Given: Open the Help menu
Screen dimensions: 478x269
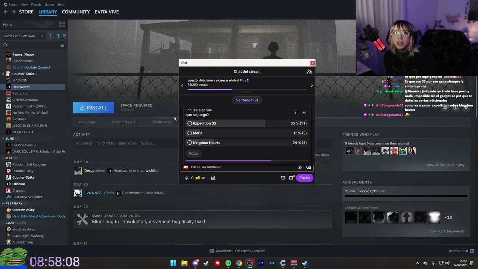Looking at the screenshot, I should (x=61, y=4).
